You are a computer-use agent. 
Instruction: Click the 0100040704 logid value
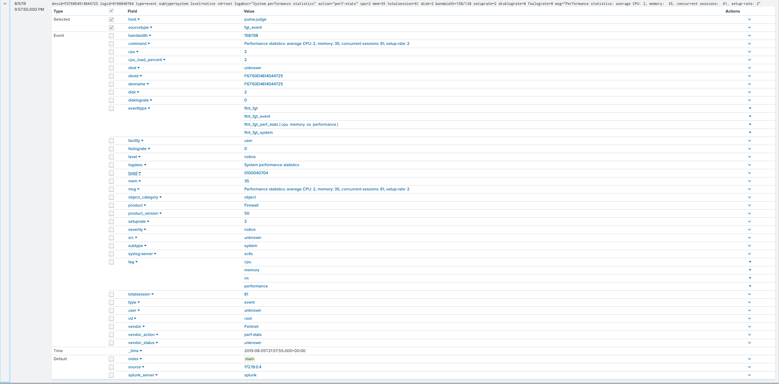[x=256, y=173]
